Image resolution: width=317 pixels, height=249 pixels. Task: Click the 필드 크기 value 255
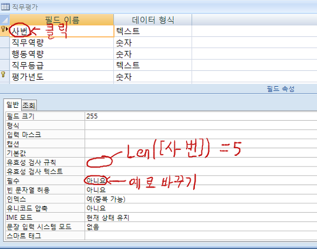(x=201, y=116)
